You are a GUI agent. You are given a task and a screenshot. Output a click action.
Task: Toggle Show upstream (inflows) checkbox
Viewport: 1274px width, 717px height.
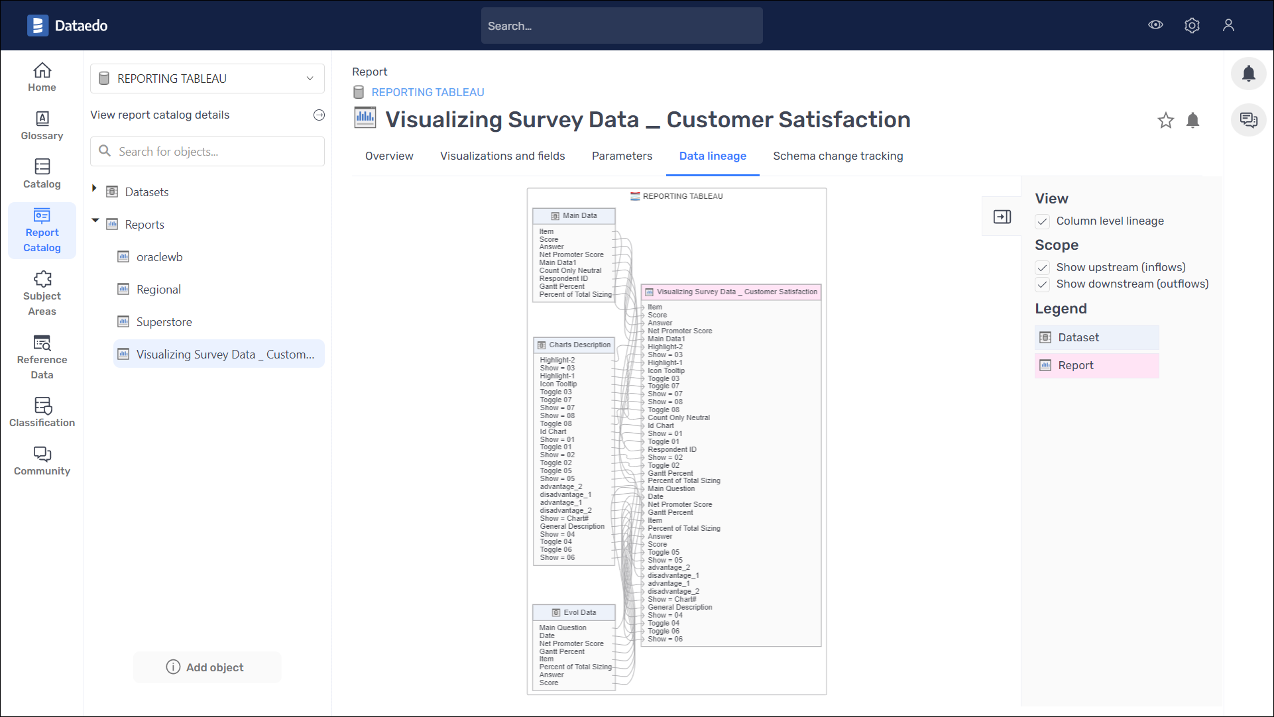point(1043,268)
